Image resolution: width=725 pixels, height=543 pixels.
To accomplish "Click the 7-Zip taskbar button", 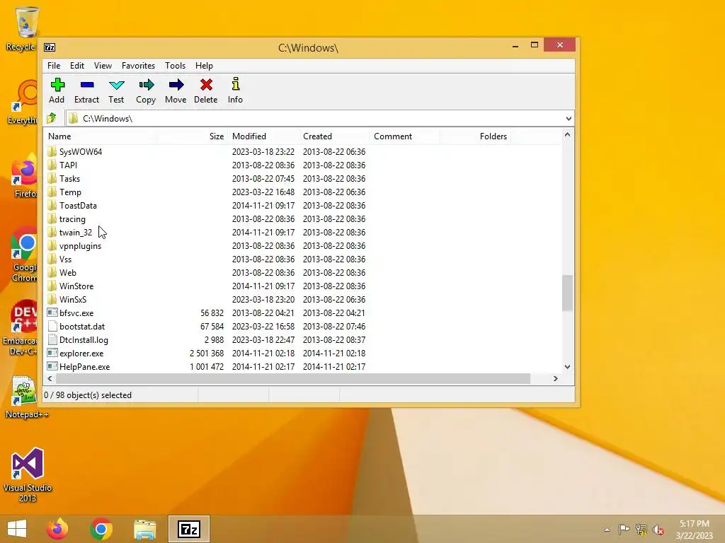I will pos(188,529).
